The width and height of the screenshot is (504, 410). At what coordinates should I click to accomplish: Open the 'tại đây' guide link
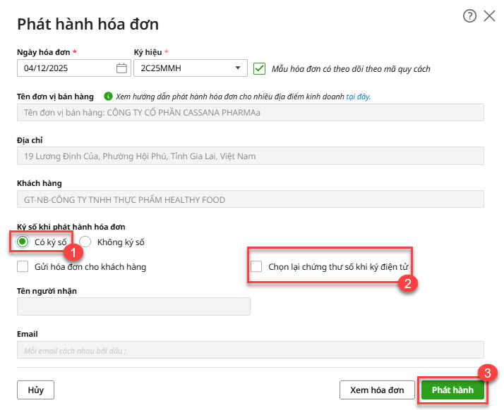click(358, 97)
